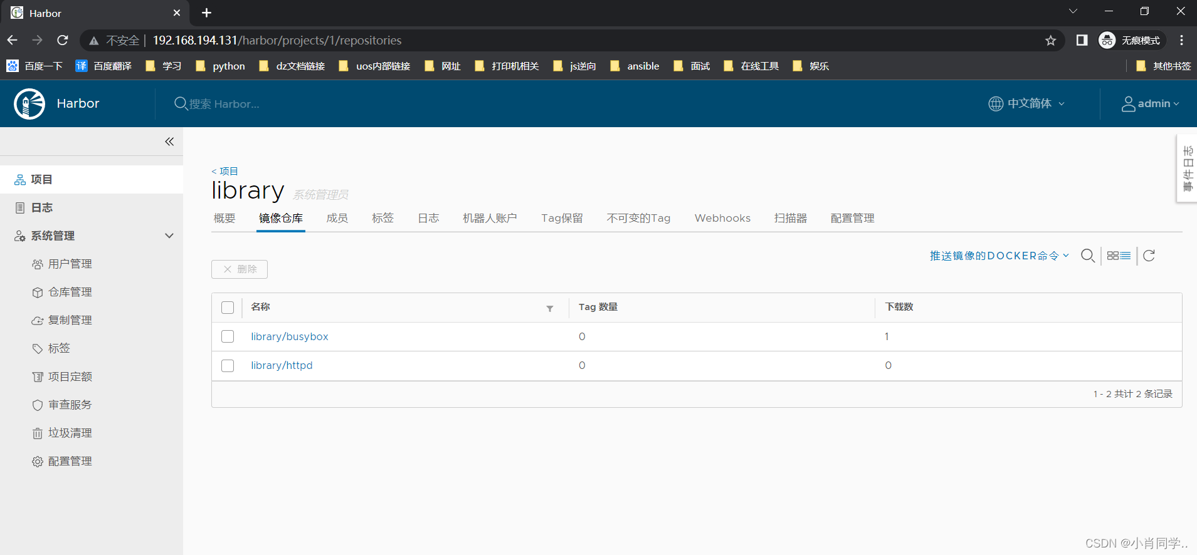This screenshot has height=555, width=1197.
Task: Switch to the 机器人账户 tab
Action: [490, 218]
